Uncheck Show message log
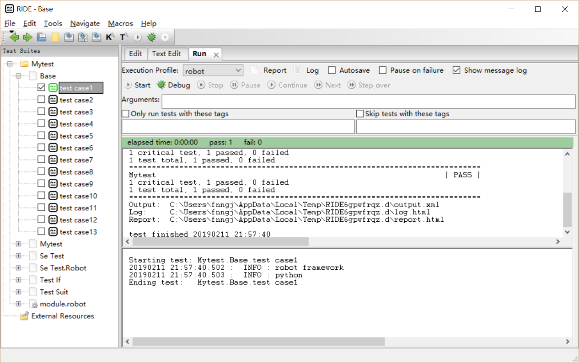579x363 pixels. (x=456, y=70)
